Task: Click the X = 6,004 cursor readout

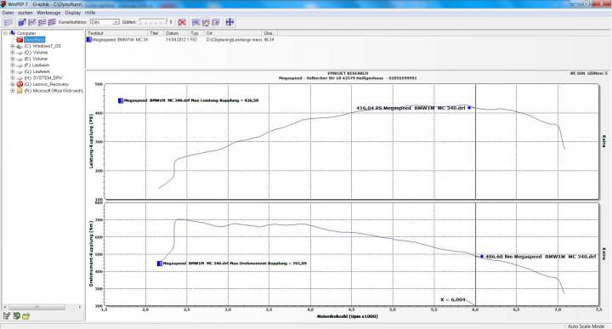Action: tap(453, 300)
